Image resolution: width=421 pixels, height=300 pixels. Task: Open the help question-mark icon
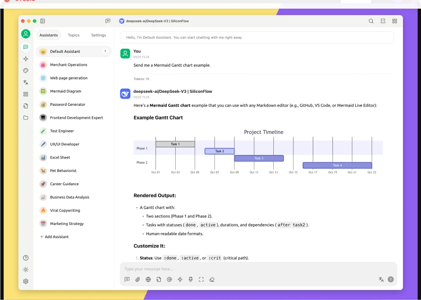[x=26, y=258]
